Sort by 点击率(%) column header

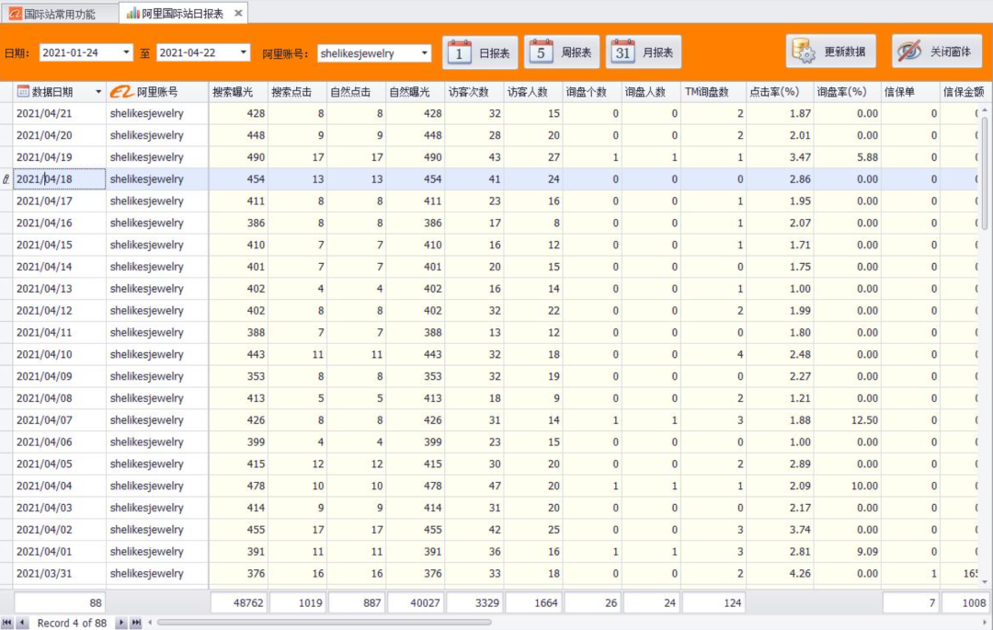(779, 92)
